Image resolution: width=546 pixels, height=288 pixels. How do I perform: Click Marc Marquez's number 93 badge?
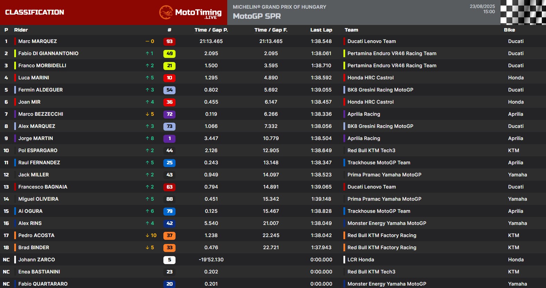click(x=169, y=42)
